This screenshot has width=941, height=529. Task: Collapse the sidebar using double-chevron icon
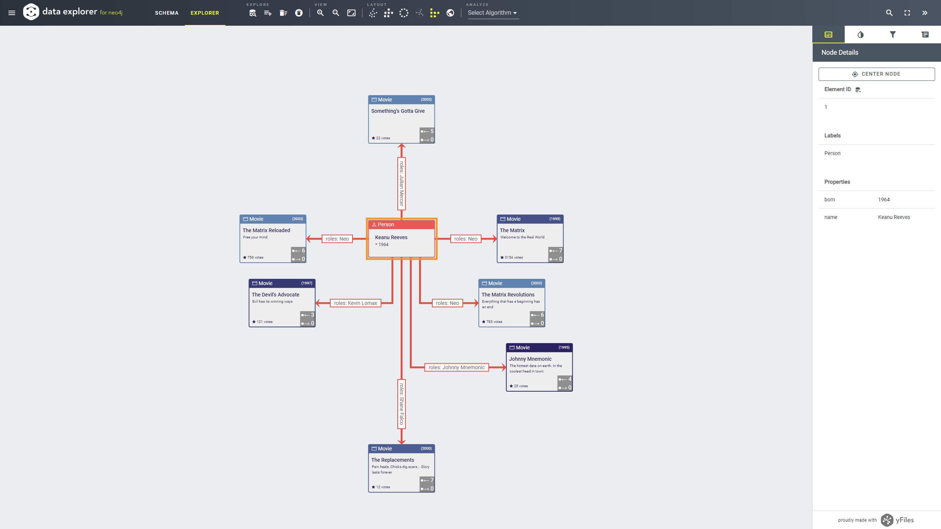coord(925,12)
